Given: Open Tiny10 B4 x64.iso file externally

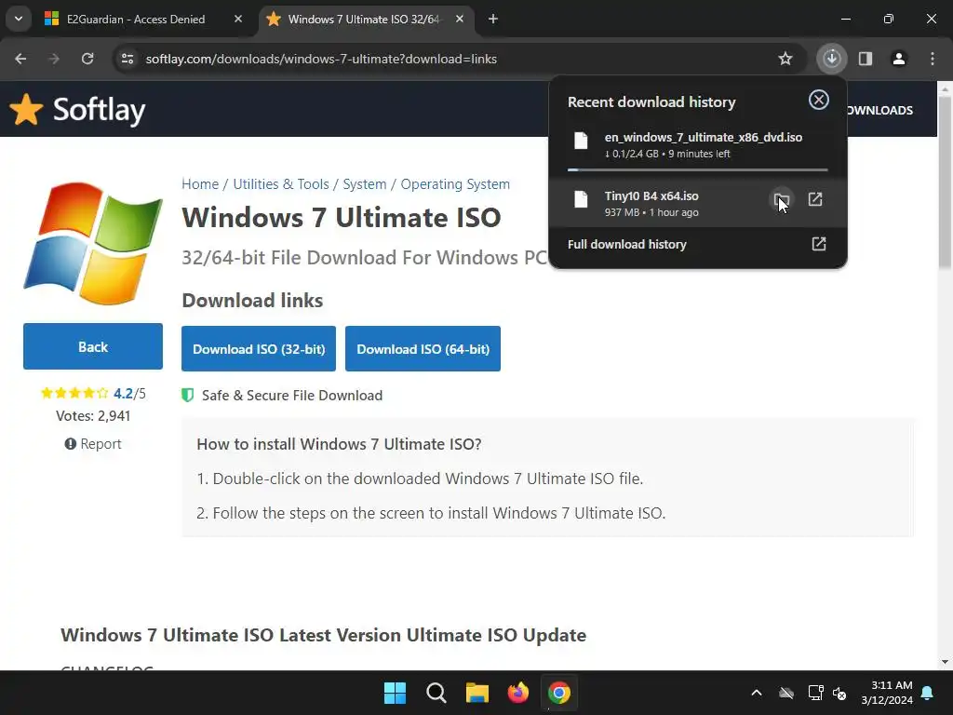Looking at the screenshot, I should tap(815, 199).
